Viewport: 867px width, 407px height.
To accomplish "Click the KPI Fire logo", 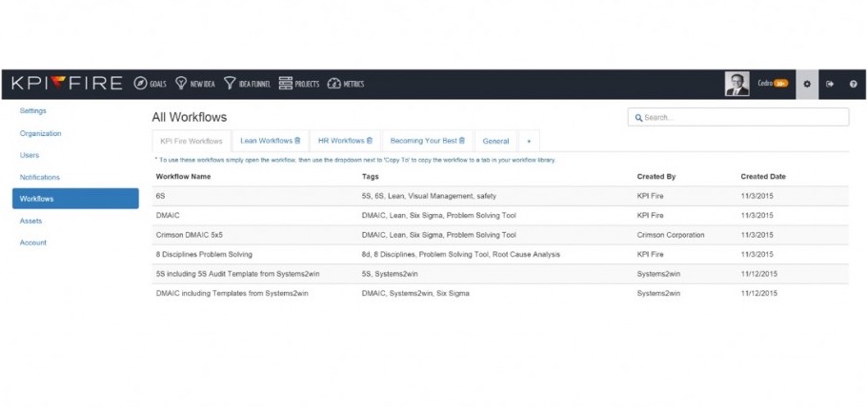I will 67,84.
